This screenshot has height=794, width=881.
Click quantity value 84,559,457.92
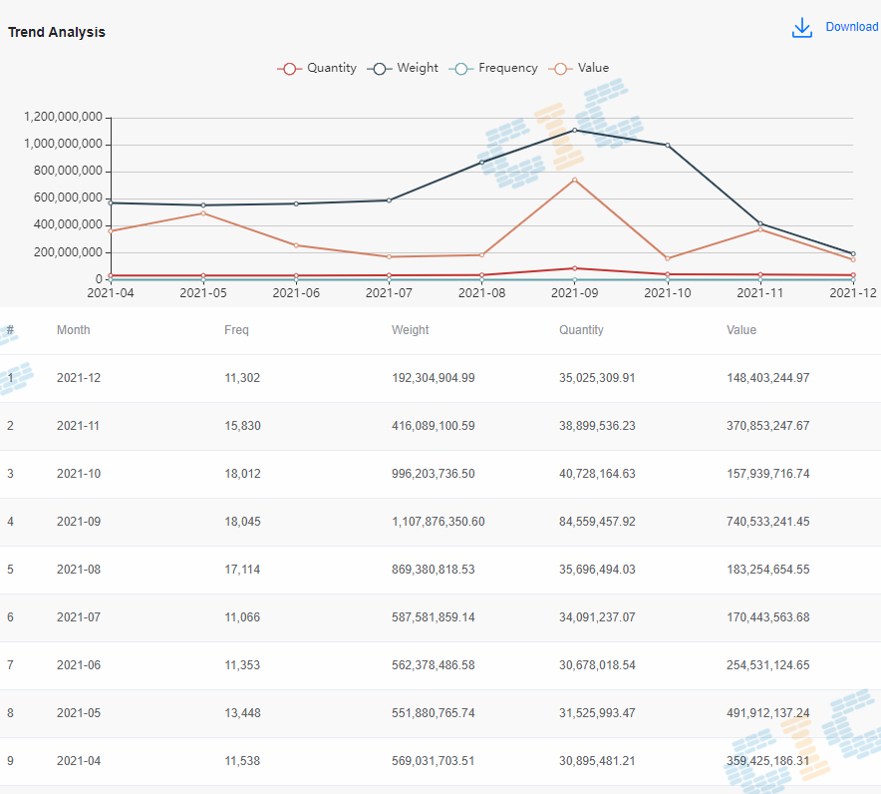tap(597, 522)
